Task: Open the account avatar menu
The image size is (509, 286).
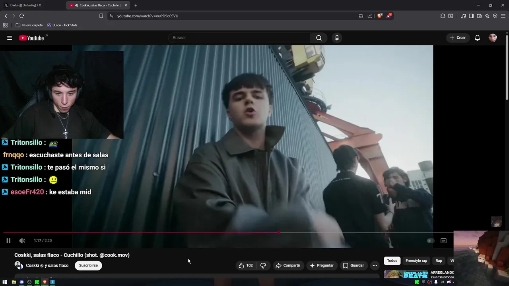Action: click(x=493, y=38)
